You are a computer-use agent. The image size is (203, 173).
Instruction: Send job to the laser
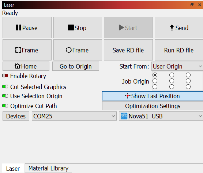tap(179, 27)
